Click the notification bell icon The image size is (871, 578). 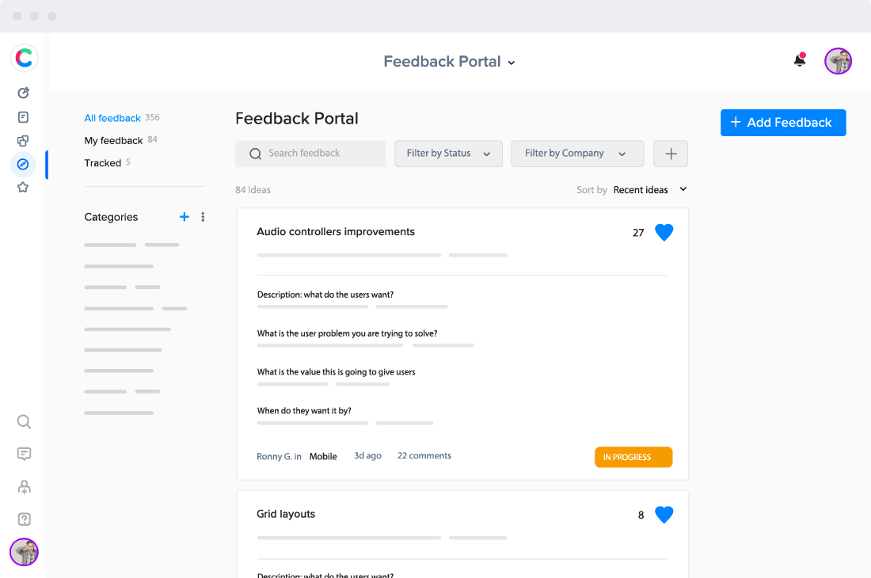coord(800,61)
